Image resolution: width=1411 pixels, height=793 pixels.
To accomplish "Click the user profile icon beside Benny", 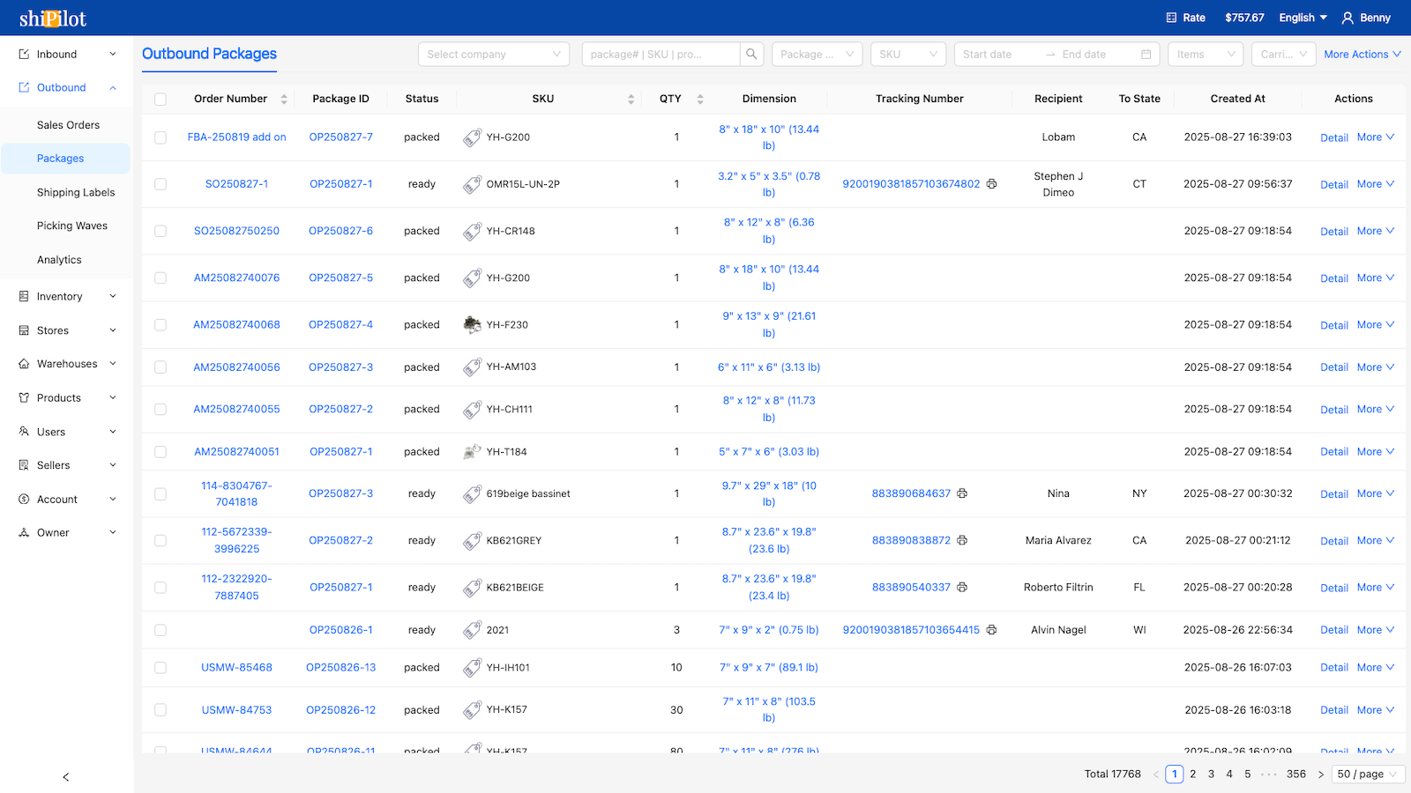I will pyautogui.click(x=1347, y=17).
